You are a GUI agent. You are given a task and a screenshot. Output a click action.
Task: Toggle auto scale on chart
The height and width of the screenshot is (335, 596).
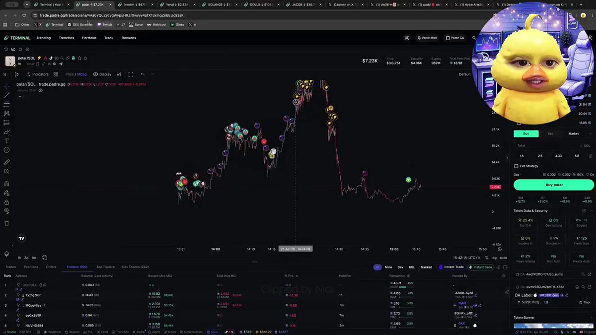coord(503,258)
